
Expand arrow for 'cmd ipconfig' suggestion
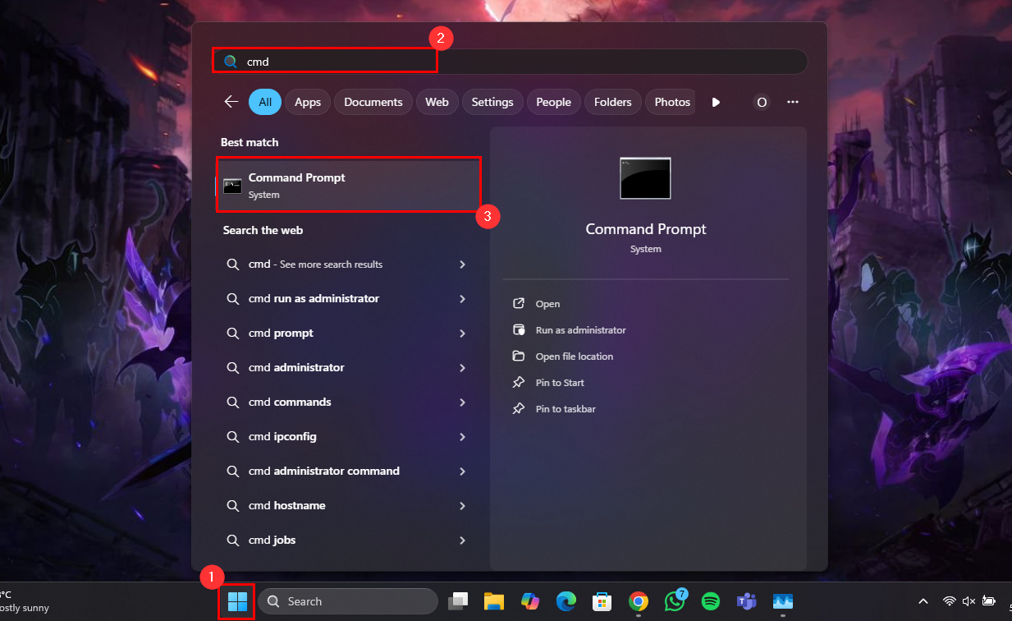tap(462, 437)
